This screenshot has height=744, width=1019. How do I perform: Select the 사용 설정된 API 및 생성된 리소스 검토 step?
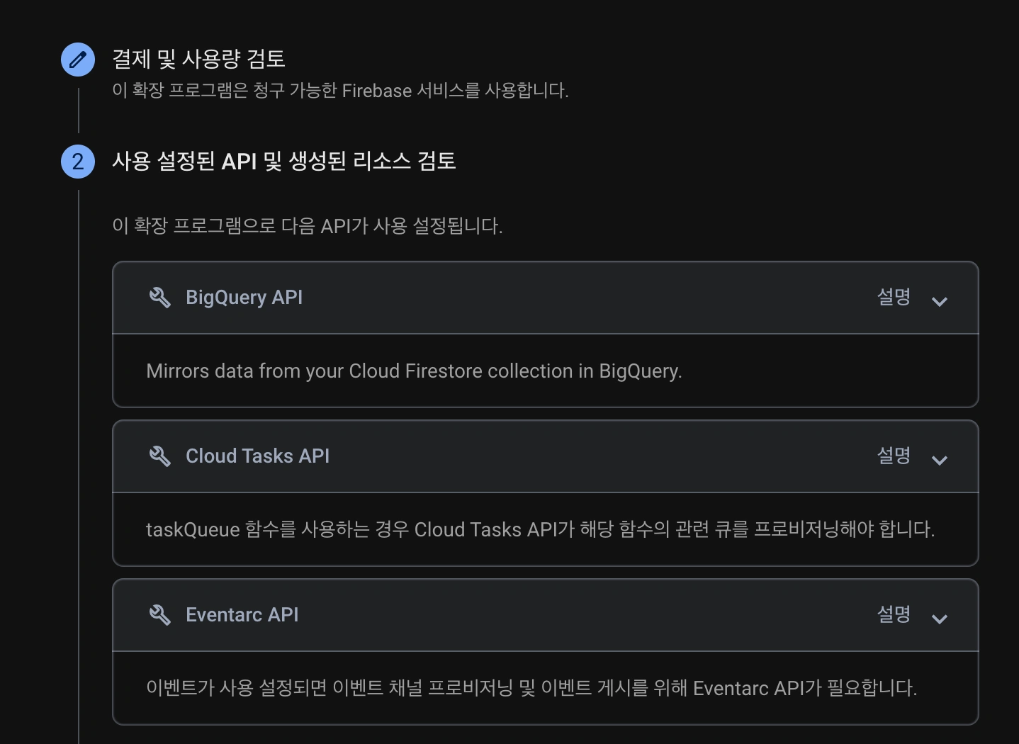click(x=283, y=162)
